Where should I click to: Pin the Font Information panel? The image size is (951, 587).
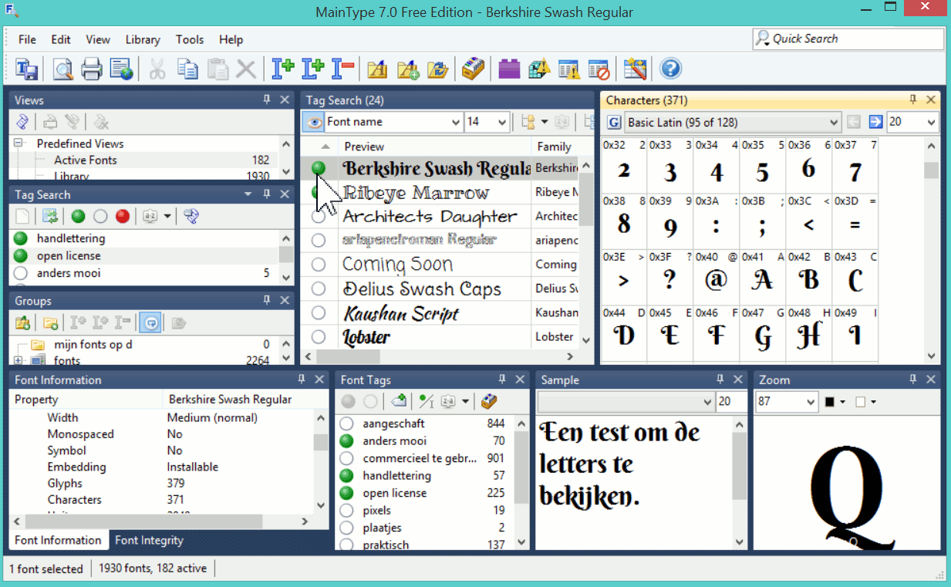(302, 380)
